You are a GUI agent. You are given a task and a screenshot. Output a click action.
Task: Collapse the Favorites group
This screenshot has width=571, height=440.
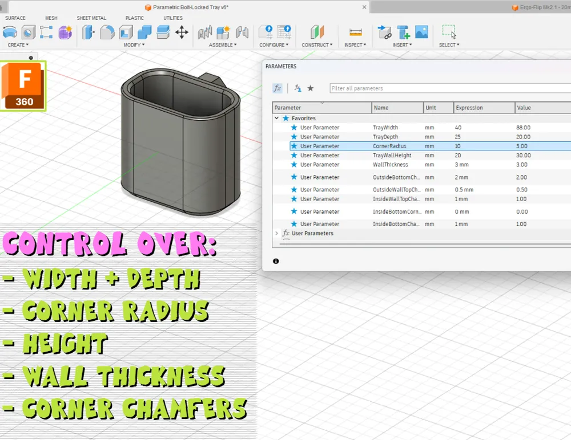click(x=276, y=118)
